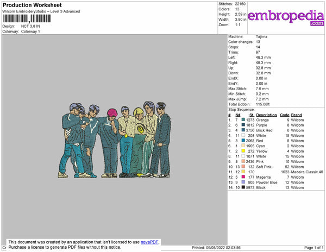
Task: Click the 'Brick Red' description text
Action: (264, 130)
